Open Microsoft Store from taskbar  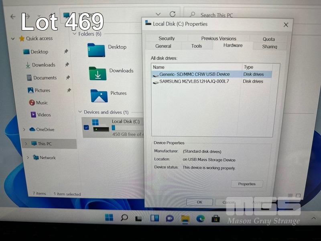tap(215, 219)
